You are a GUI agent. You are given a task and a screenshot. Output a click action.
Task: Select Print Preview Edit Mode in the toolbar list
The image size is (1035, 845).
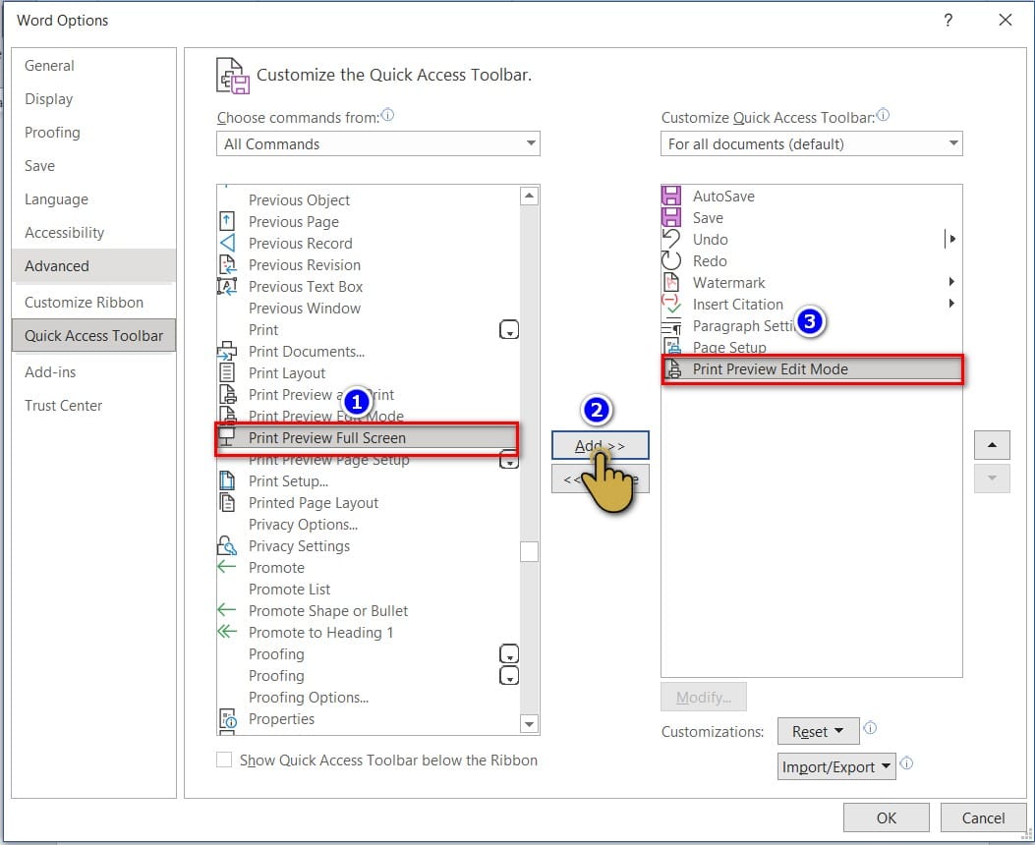(812, 368)
